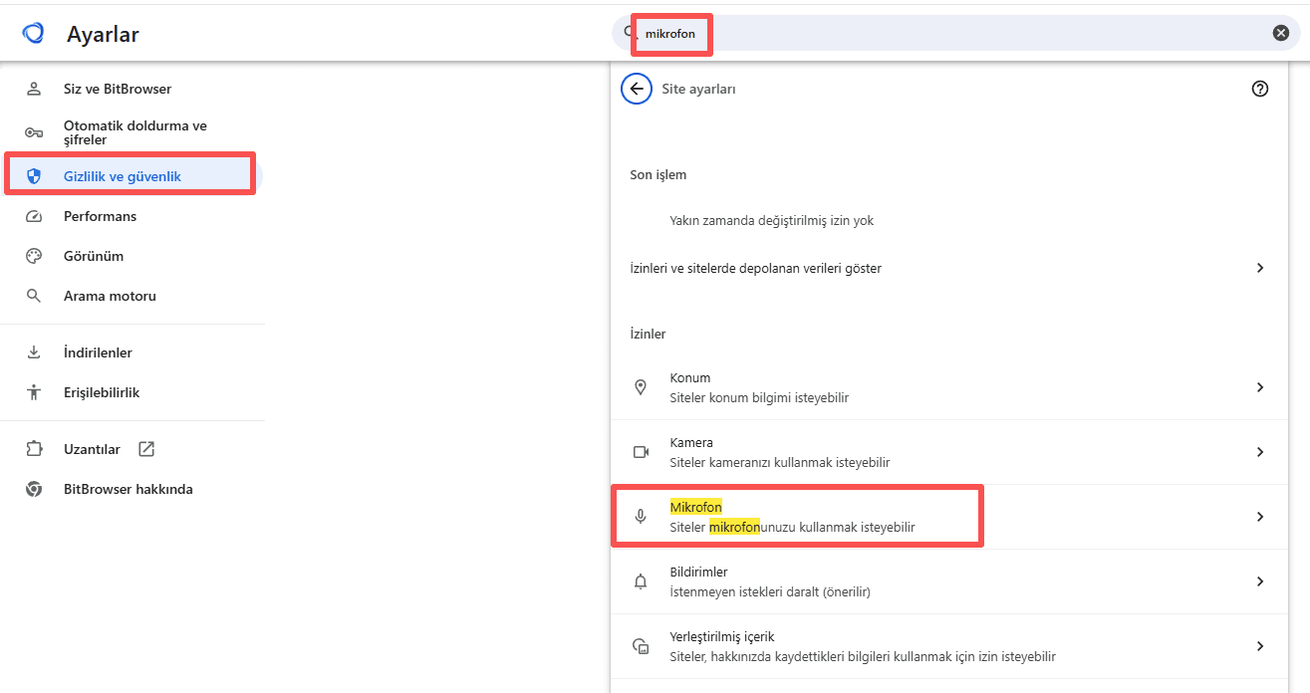1310x693 pixels.
Task: Click the Uzantılar puzzle icon
Action: point(34,449)
